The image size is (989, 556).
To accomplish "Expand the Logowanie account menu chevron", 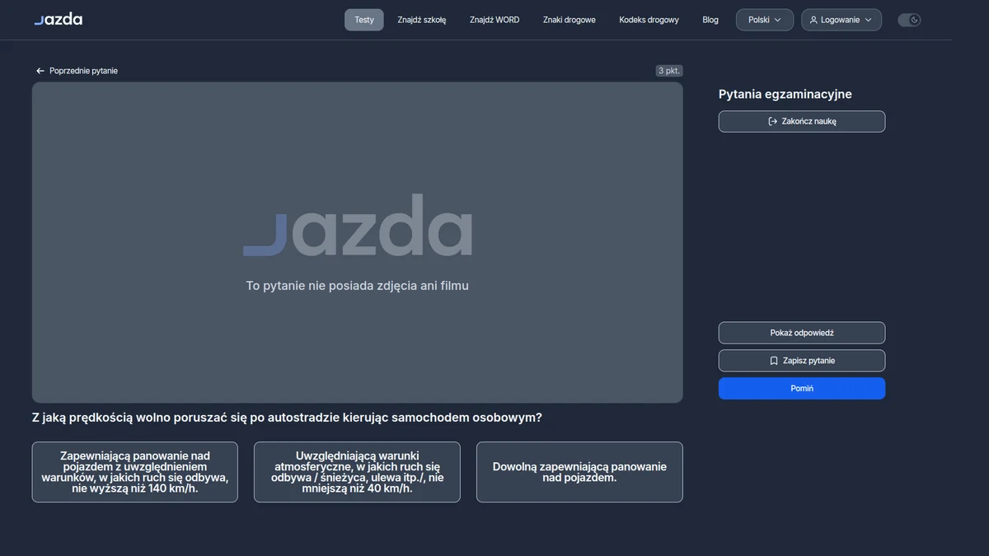I will 868,20.
